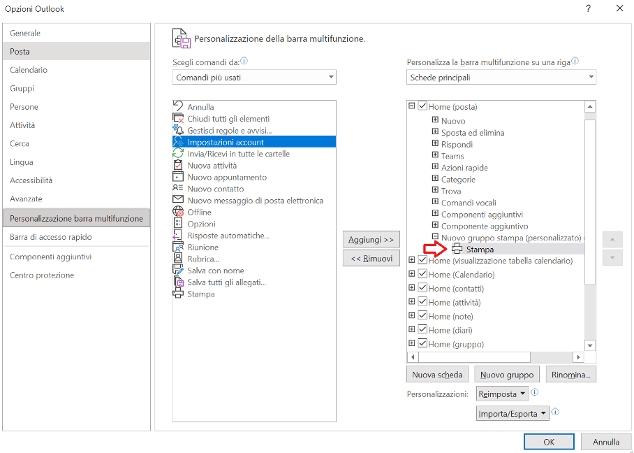Collapse the Nuovo gruppo stampa (personalizzato) node

pyautogui.click(x=435, y=236)
